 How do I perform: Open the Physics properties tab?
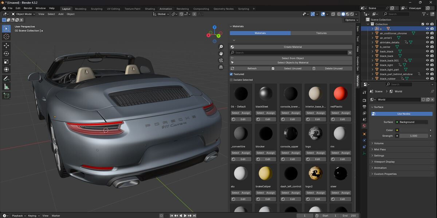tap(364, 140)
